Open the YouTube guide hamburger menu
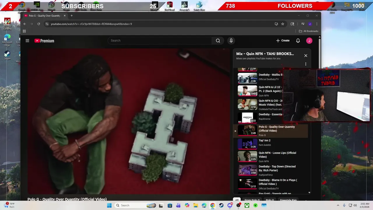 [x=27, y=41]
